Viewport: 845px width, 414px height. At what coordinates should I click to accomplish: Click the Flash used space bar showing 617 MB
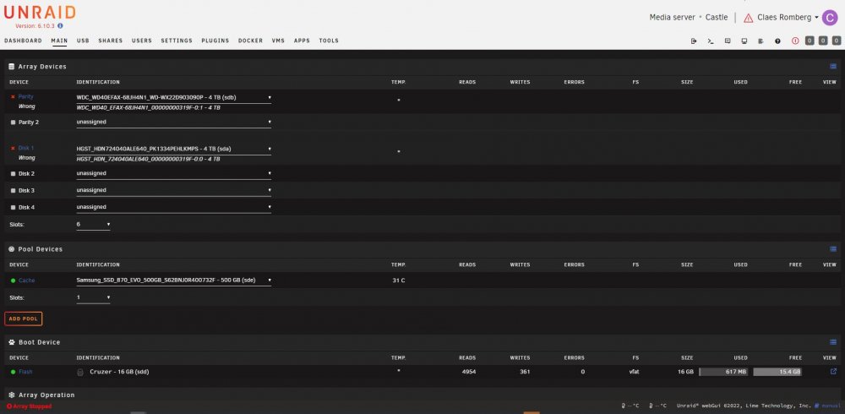point(723,372)
